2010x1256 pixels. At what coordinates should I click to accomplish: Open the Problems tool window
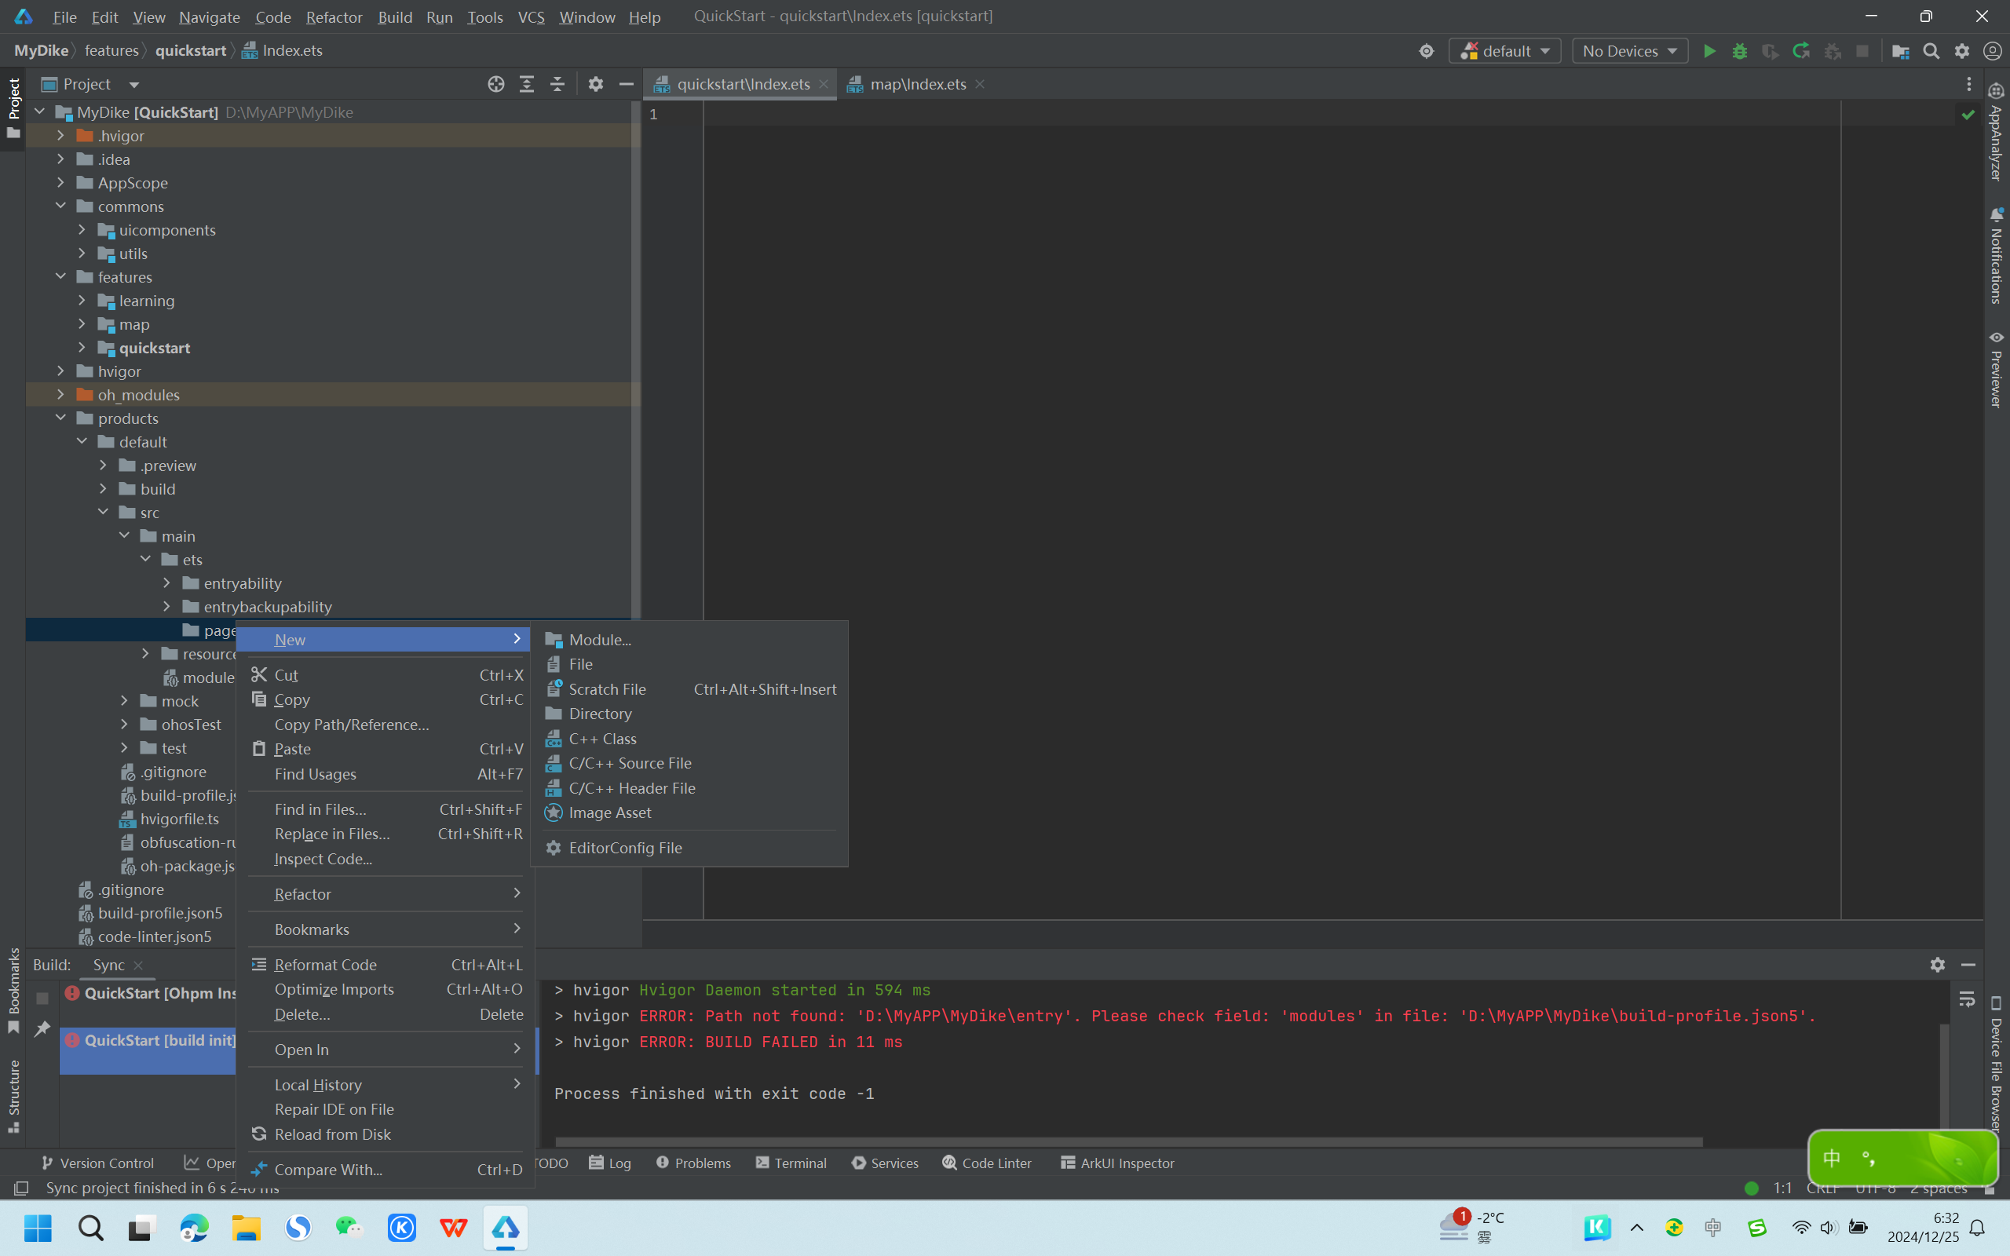[693, 1163]
